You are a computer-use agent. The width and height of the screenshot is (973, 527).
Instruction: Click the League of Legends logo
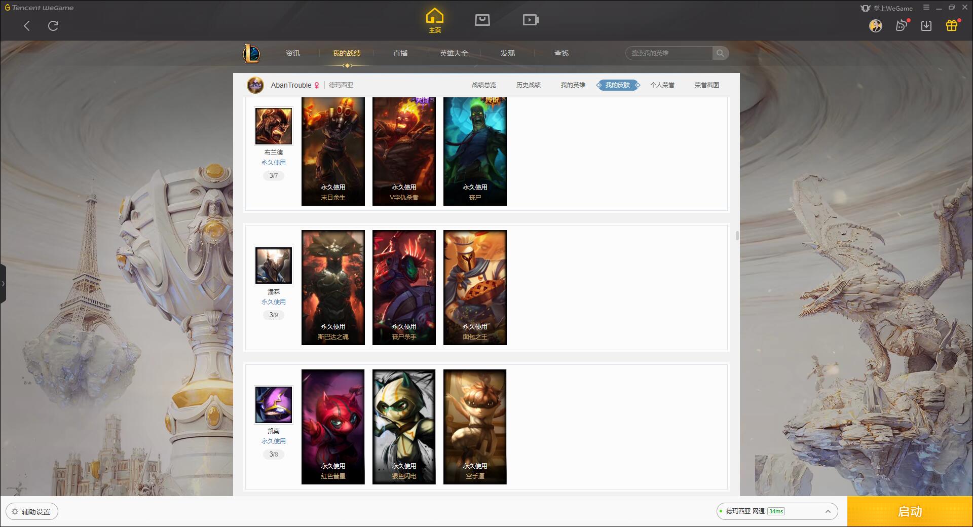pos(251,53)
